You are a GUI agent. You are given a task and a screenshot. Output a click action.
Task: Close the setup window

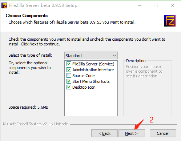[173, 5]
